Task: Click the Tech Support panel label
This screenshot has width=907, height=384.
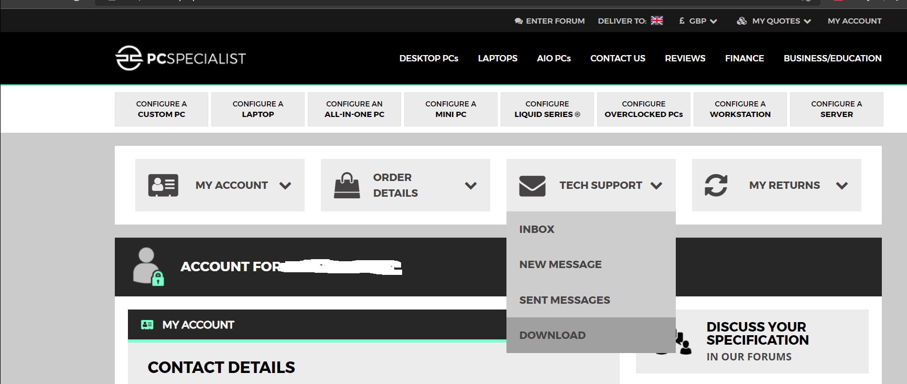Action: click(x=601, y=185)
